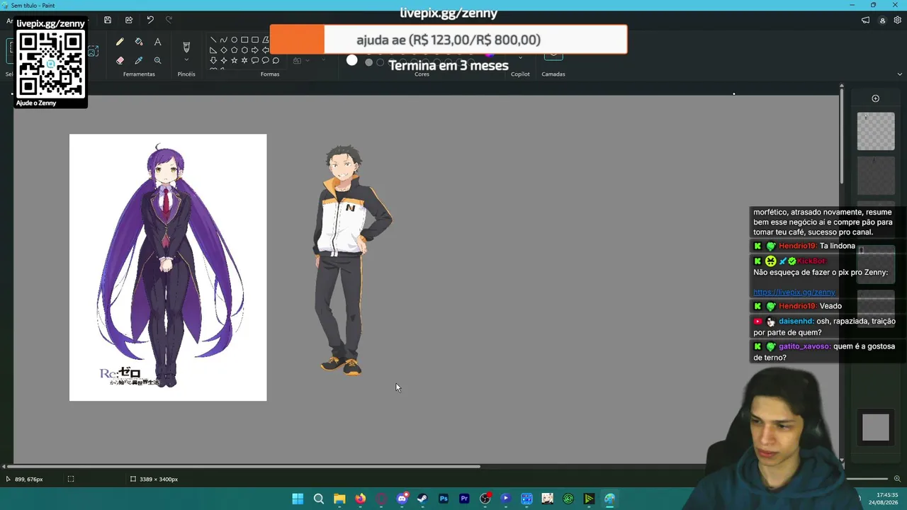Select the diamond shape

click(x=224, y=50)
